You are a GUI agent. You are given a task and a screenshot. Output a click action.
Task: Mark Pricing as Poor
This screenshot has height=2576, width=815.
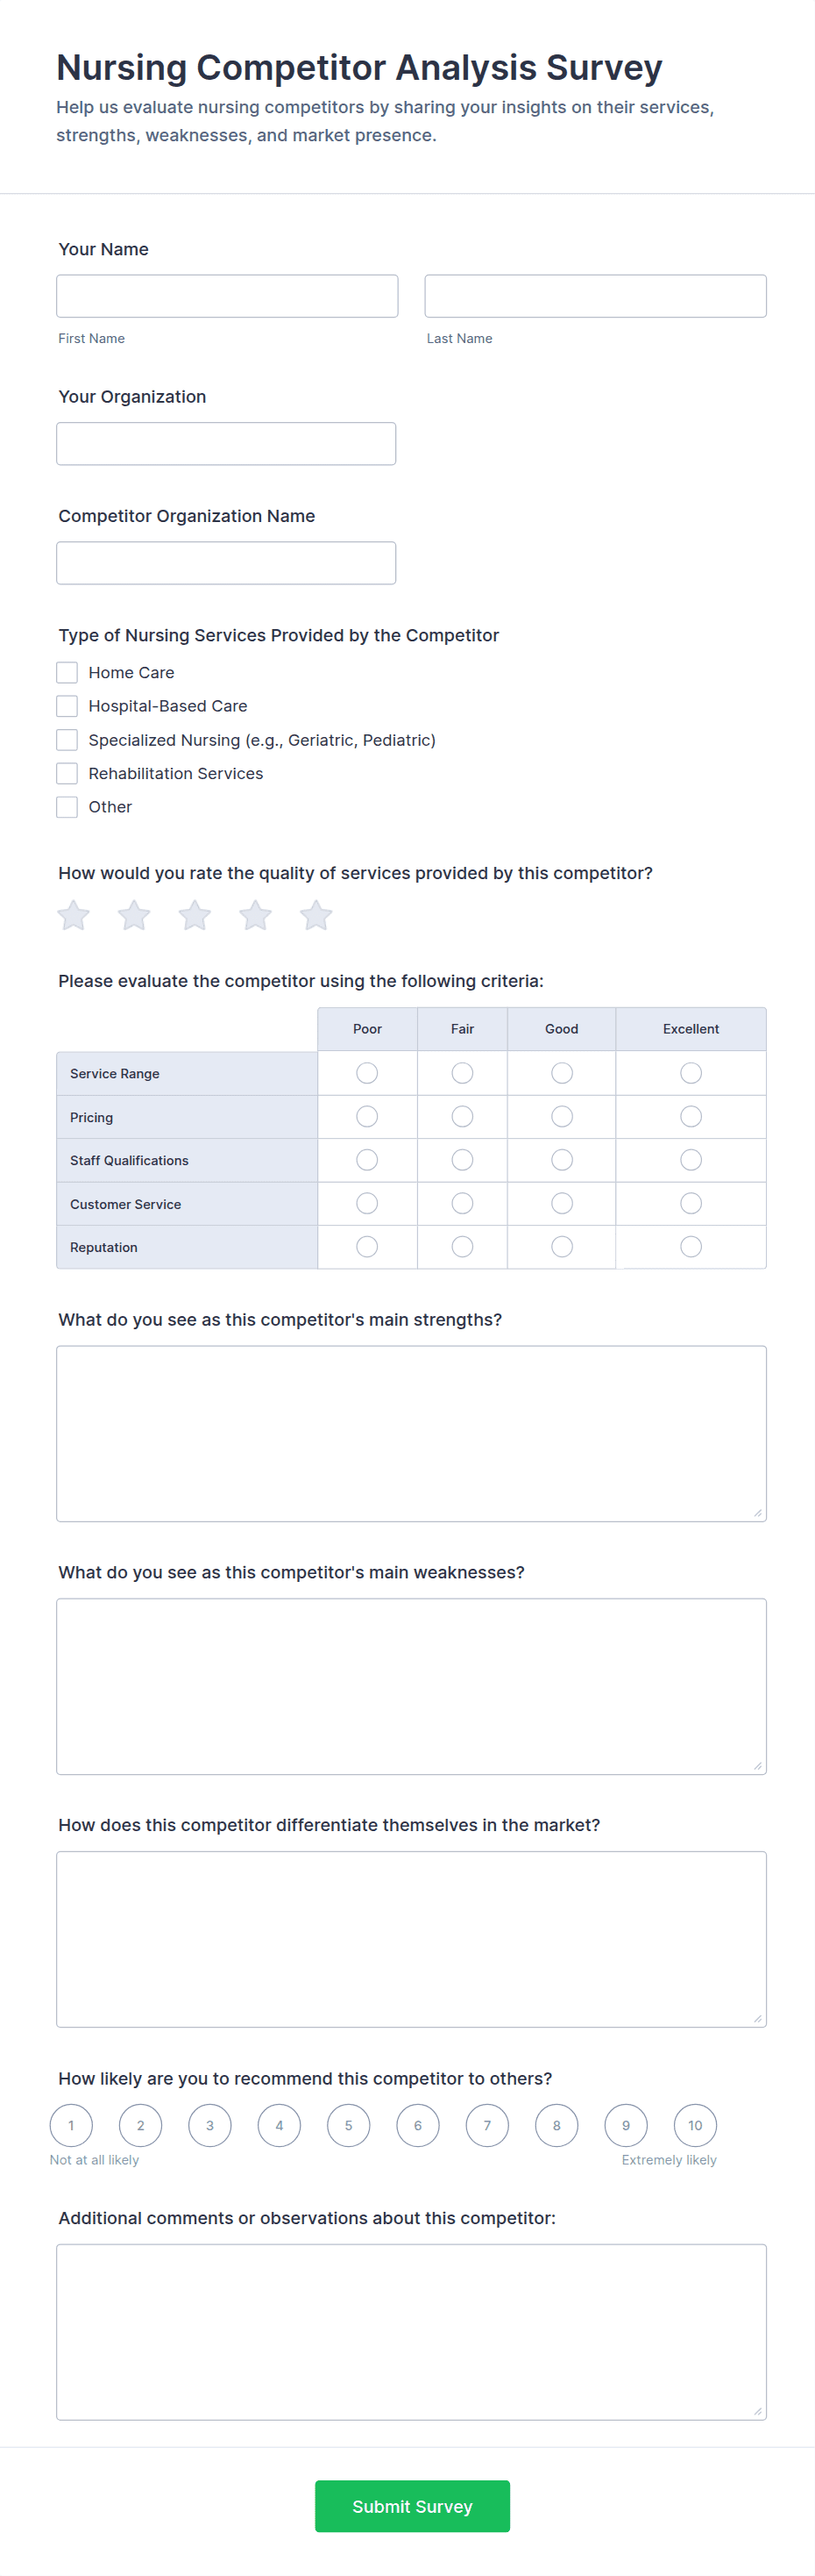[x=366, y=1117]
